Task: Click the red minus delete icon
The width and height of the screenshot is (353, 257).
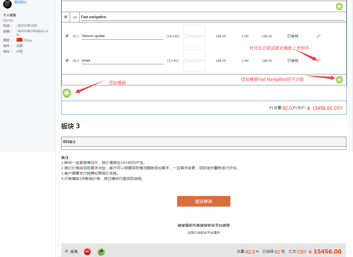Action: click(x=87, y=252)
